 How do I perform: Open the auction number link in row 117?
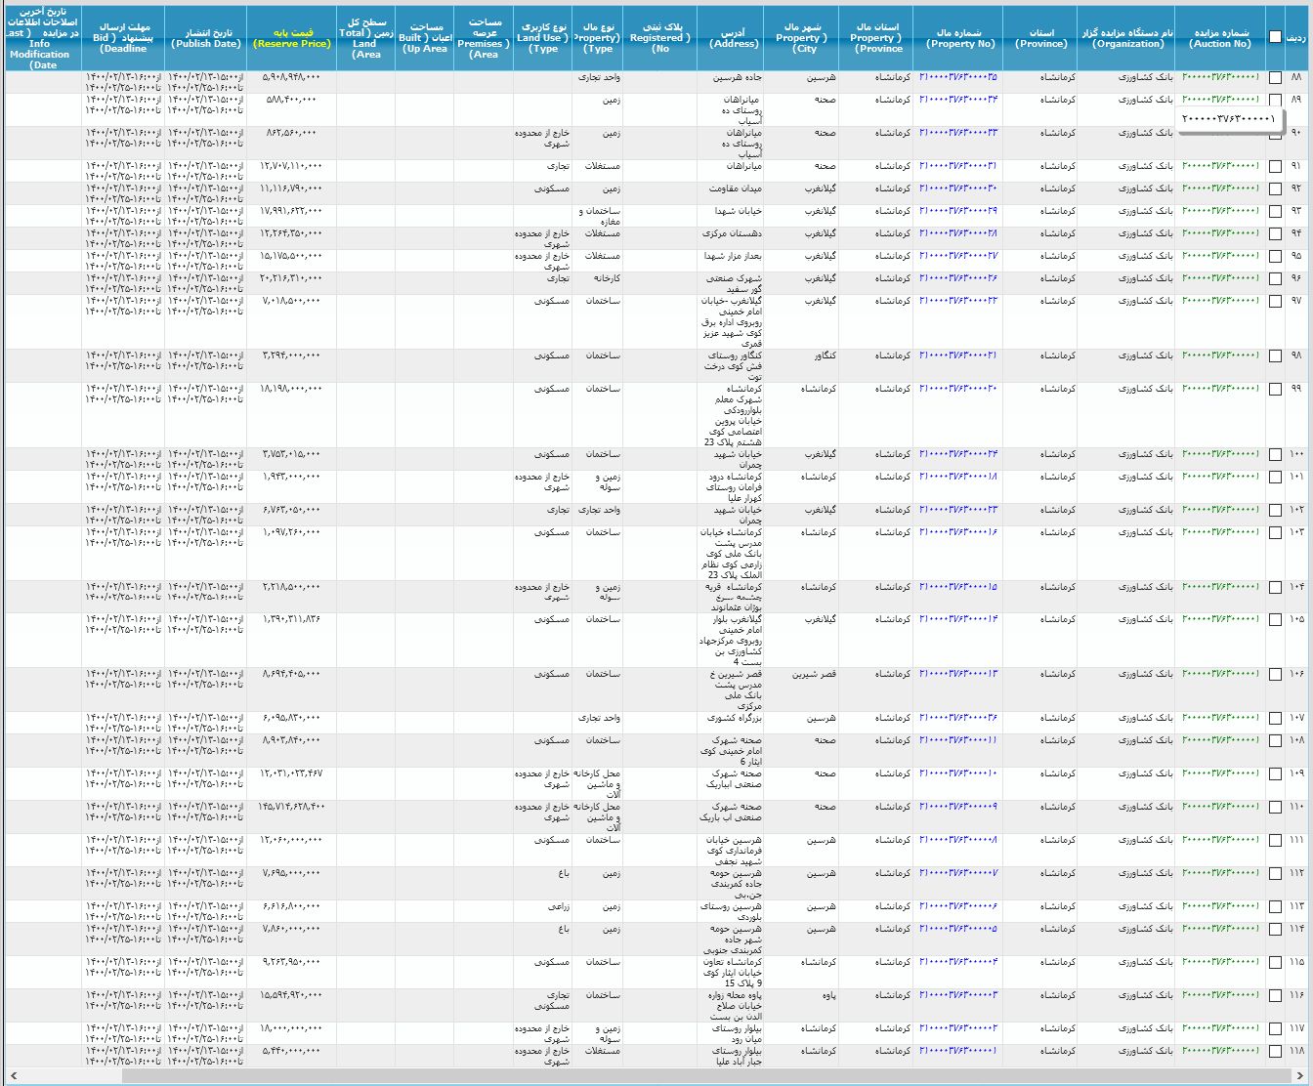1220,1028
